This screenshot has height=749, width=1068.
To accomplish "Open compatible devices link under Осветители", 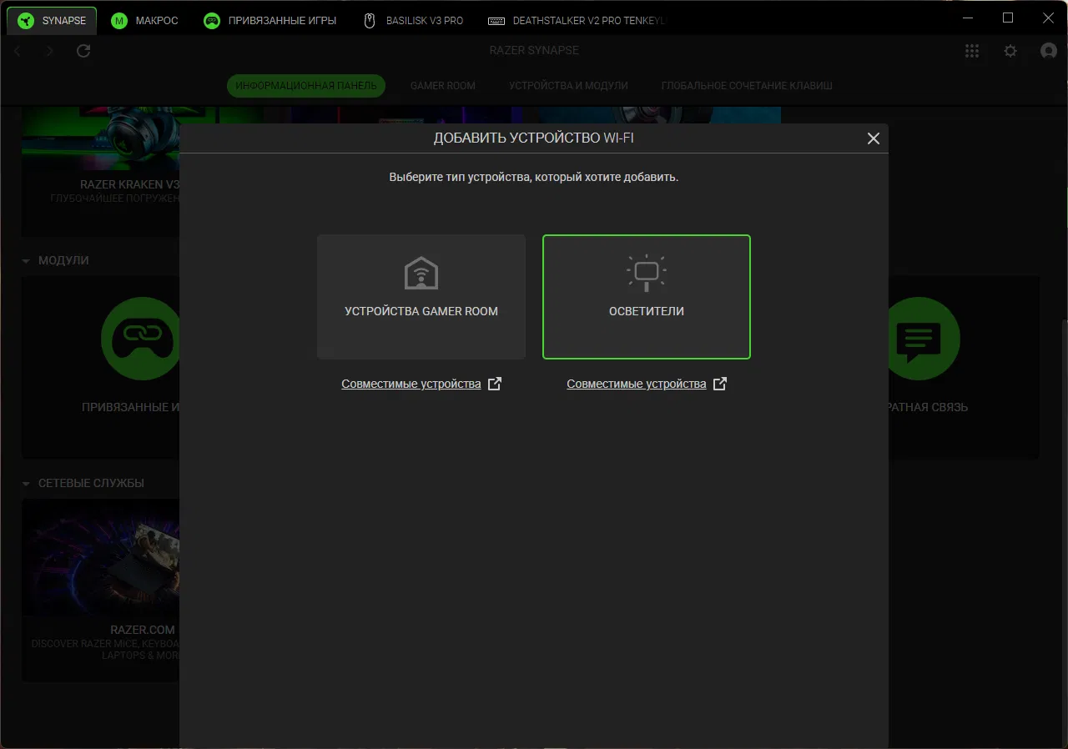I will click(637, 384).
